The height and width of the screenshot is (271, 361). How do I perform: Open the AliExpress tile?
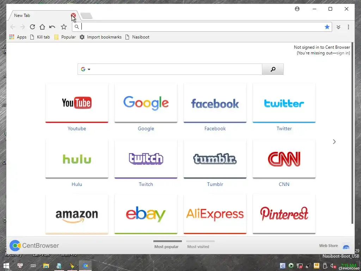click(215, 214)
